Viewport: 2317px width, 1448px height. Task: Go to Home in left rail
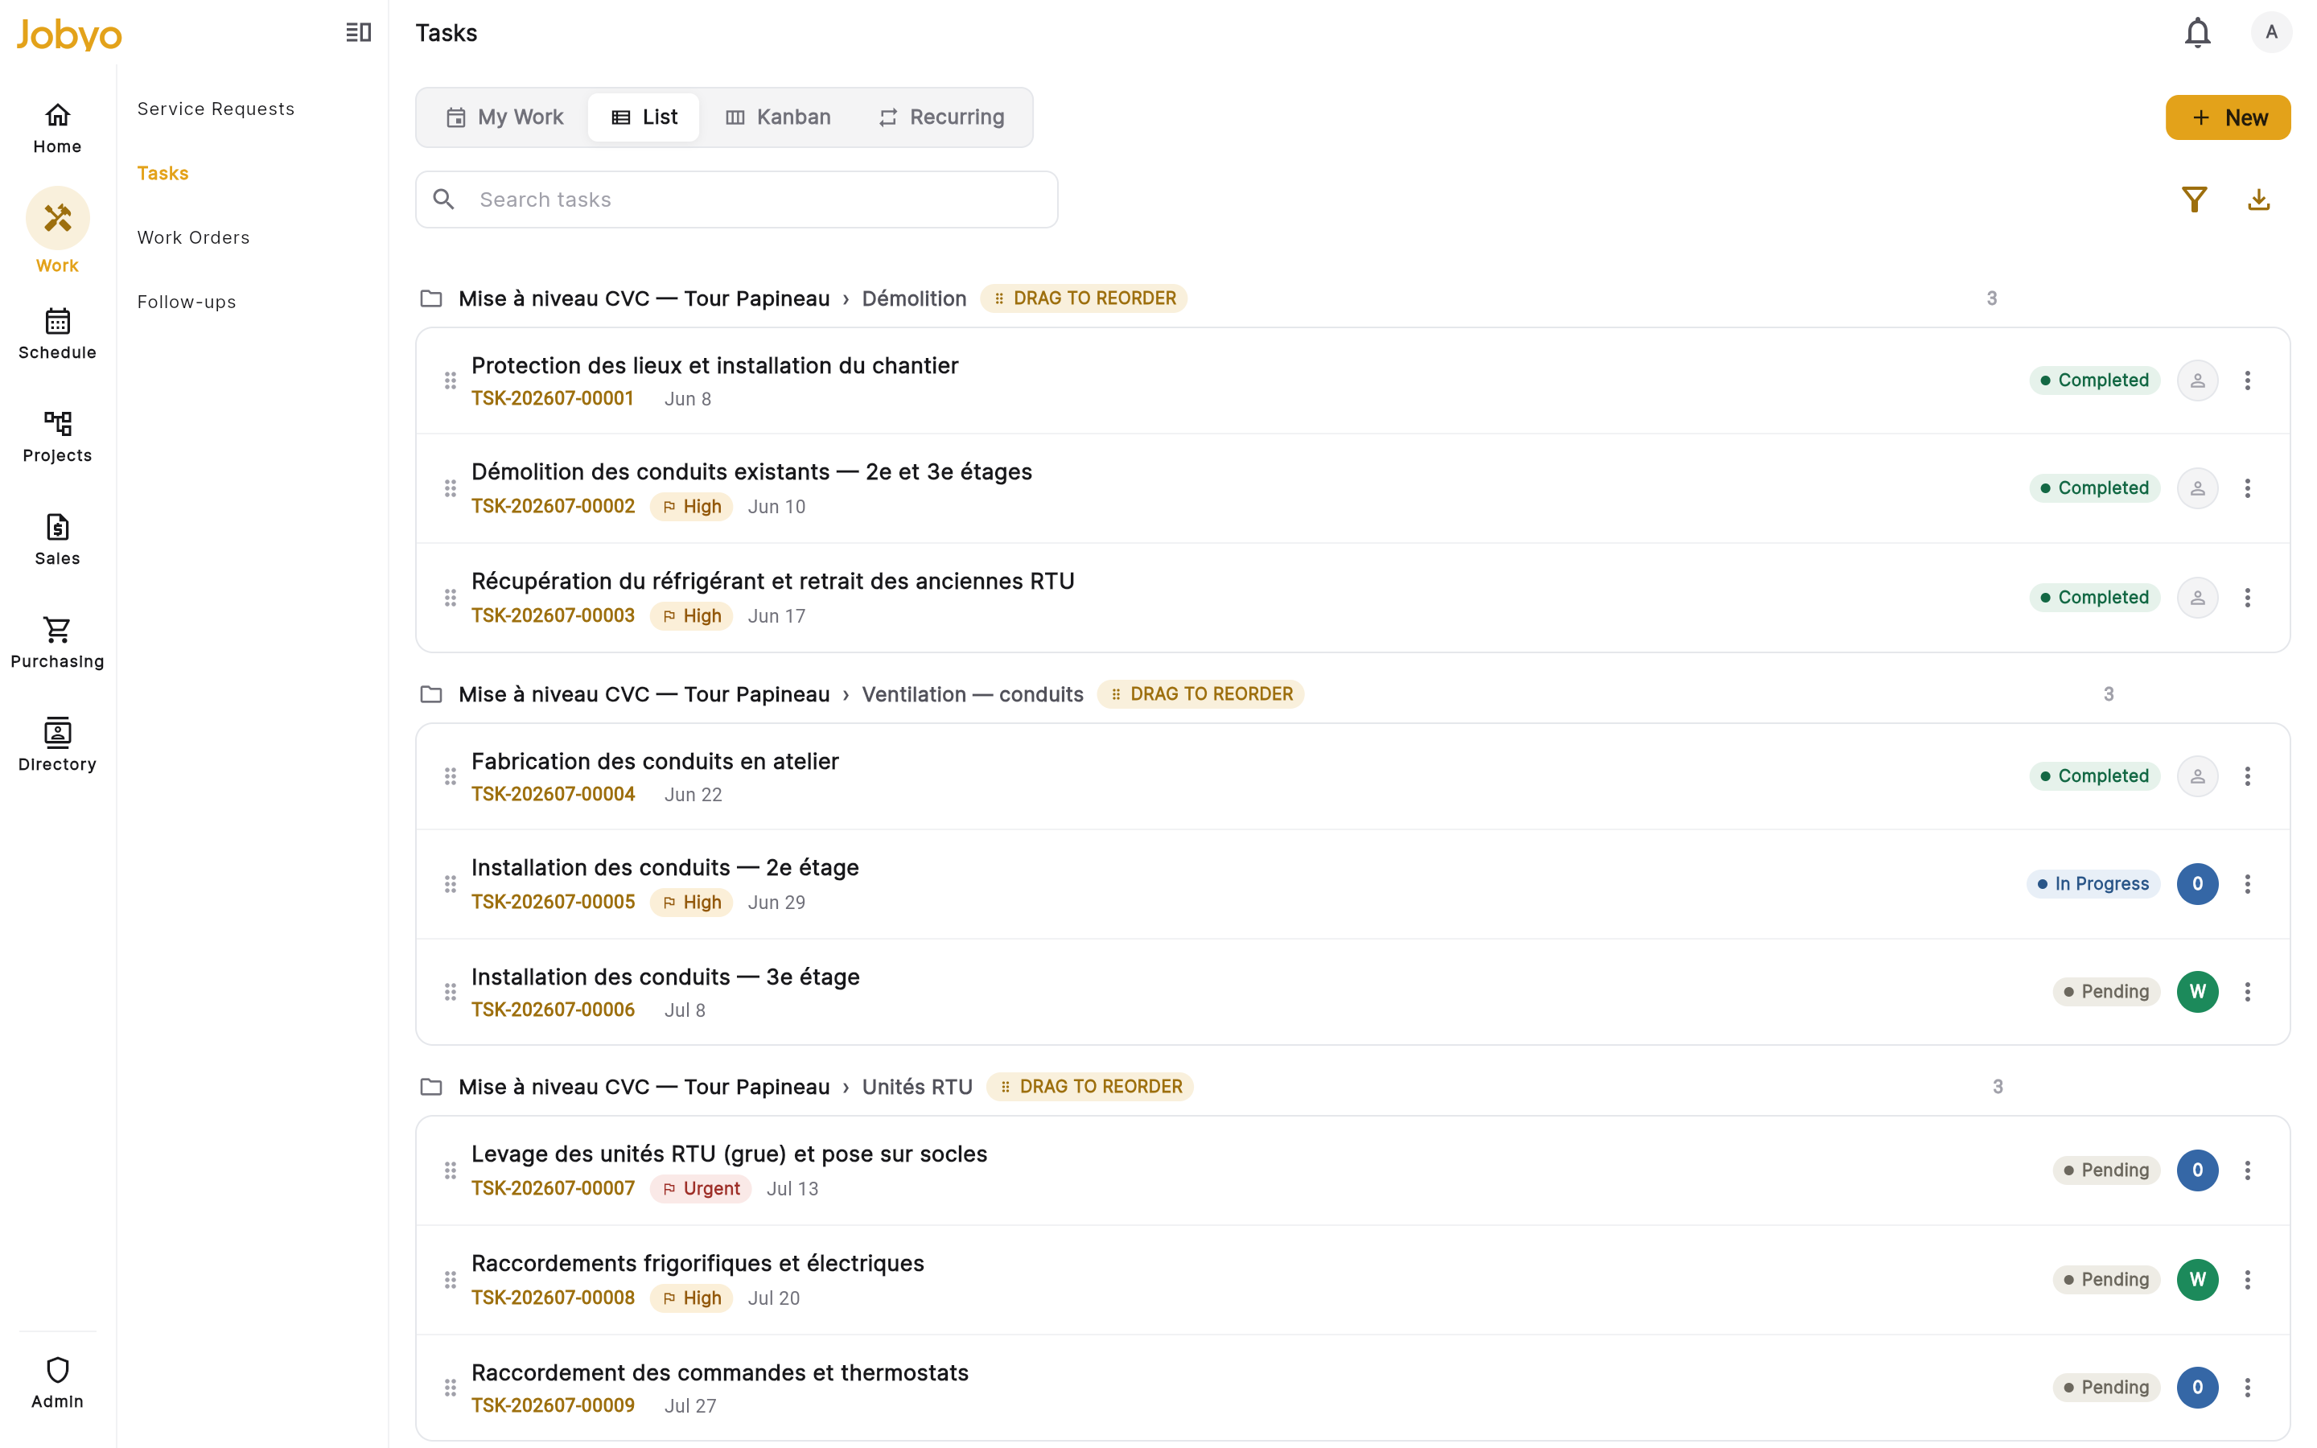57,129
